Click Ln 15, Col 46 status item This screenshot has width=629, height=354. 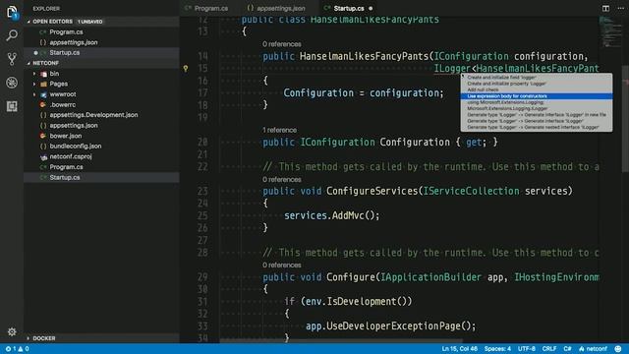point(460,349)
